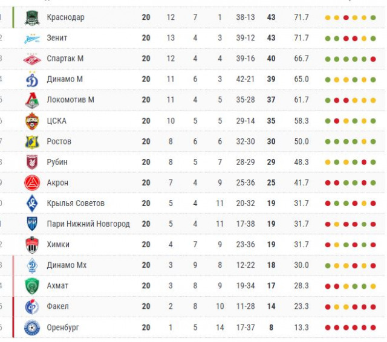Click the Спартак М club crest
Screen dimensions: 387x342
(32, 59)
